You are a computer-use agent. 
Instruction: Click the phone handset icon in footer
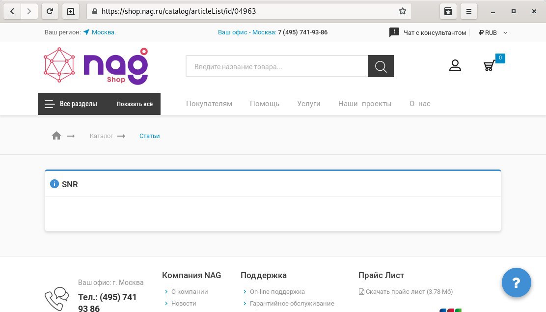[56, 299]
